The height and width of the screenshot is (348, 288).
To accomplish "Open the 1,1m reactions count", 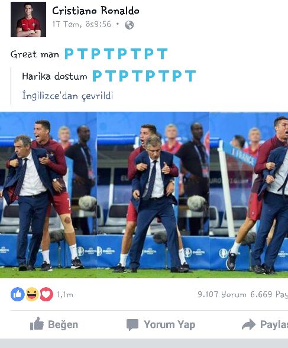I will [x=64, y=295].
